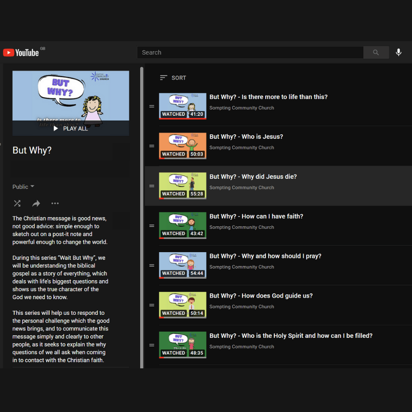Viewport: 412px width, 412px height.
Task: Type in the Search field
Action: click(250, 52)
